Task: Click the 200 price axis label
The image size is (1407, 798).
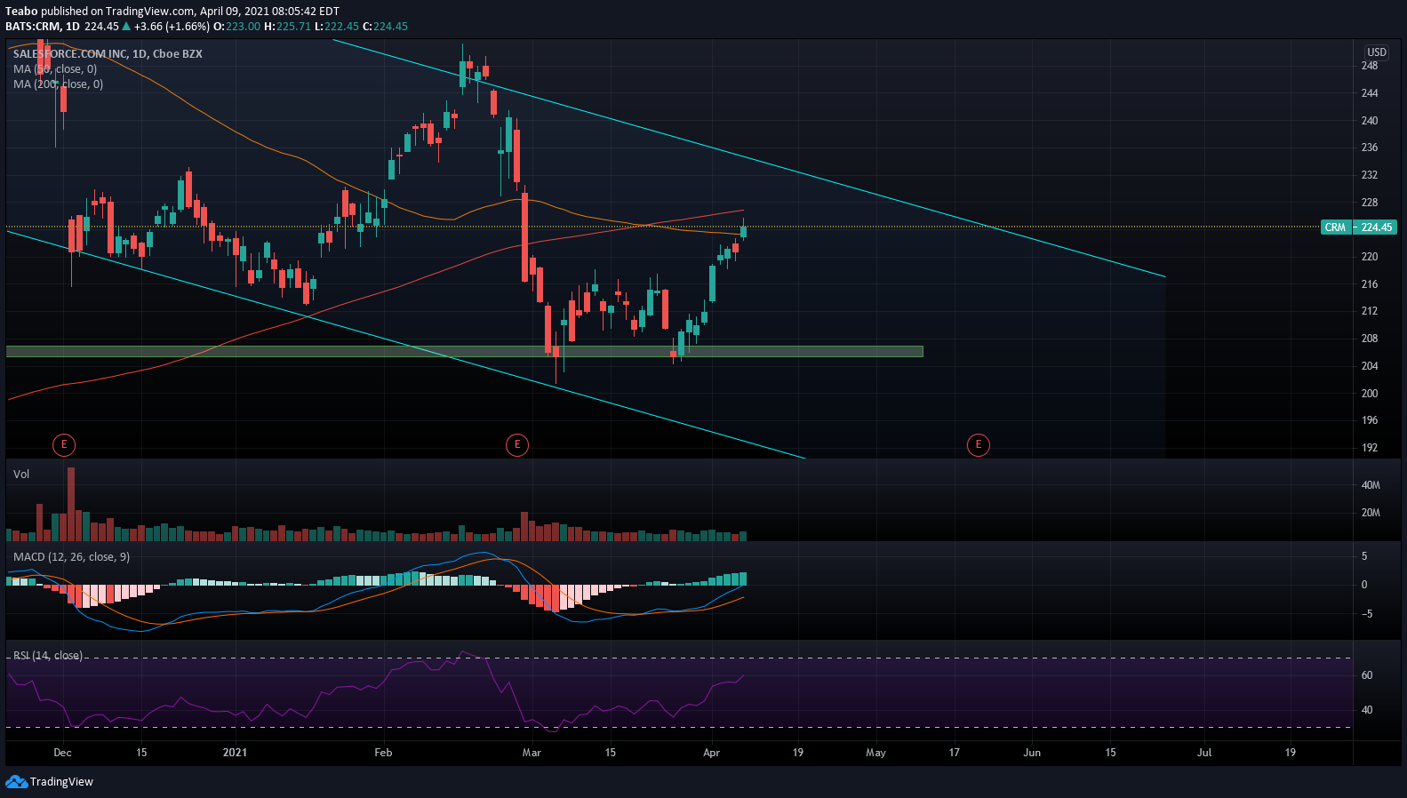Action: coord(1370,394)
